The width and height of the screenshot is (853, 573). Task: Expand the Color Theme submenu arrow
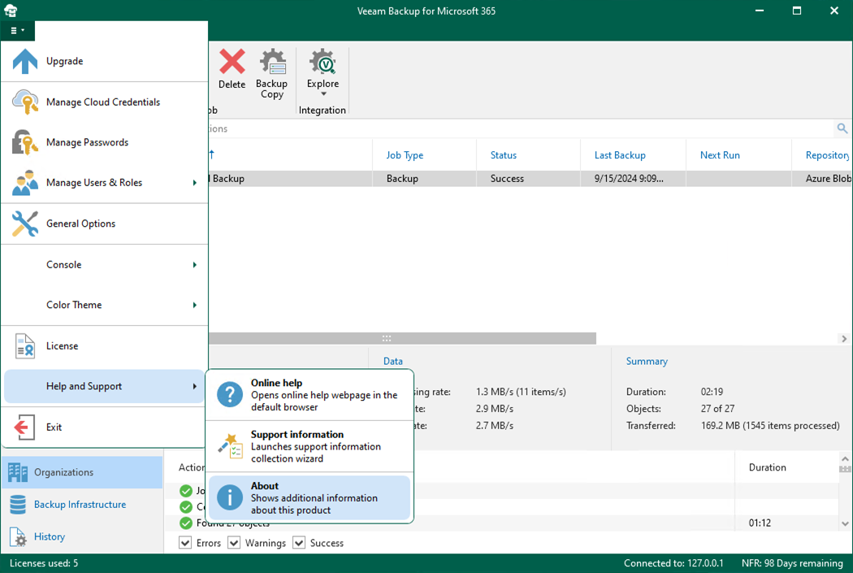pyautogui.click(x=194, y=306)
